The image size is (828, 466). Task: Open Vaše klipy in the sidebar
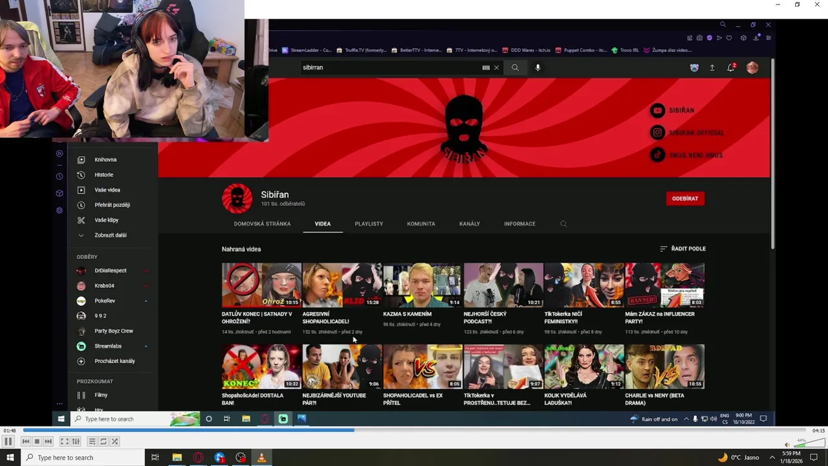tap(106, 220)
